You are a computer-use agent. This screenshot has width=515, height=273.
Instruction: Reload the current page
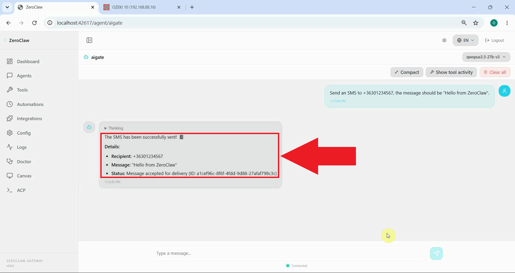34,23
